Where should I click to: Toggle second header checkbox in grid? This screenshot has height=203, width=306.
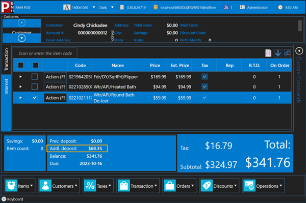pyautogui.click(x=36, y=65)
